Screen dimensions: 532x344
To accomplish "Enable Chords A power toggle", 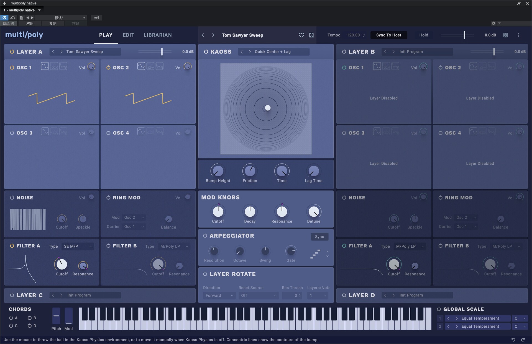I will click(x=11, y=318).
